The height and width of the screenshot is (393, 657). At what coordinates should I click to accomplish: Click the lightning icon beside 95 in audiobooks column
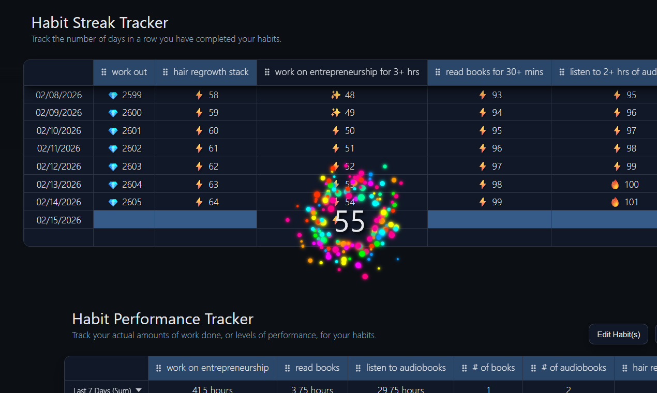coord(617,95)
